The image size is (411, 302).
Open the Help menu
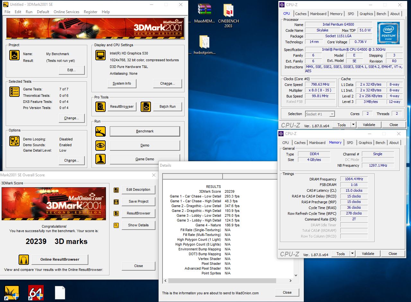tap(106, 12)
